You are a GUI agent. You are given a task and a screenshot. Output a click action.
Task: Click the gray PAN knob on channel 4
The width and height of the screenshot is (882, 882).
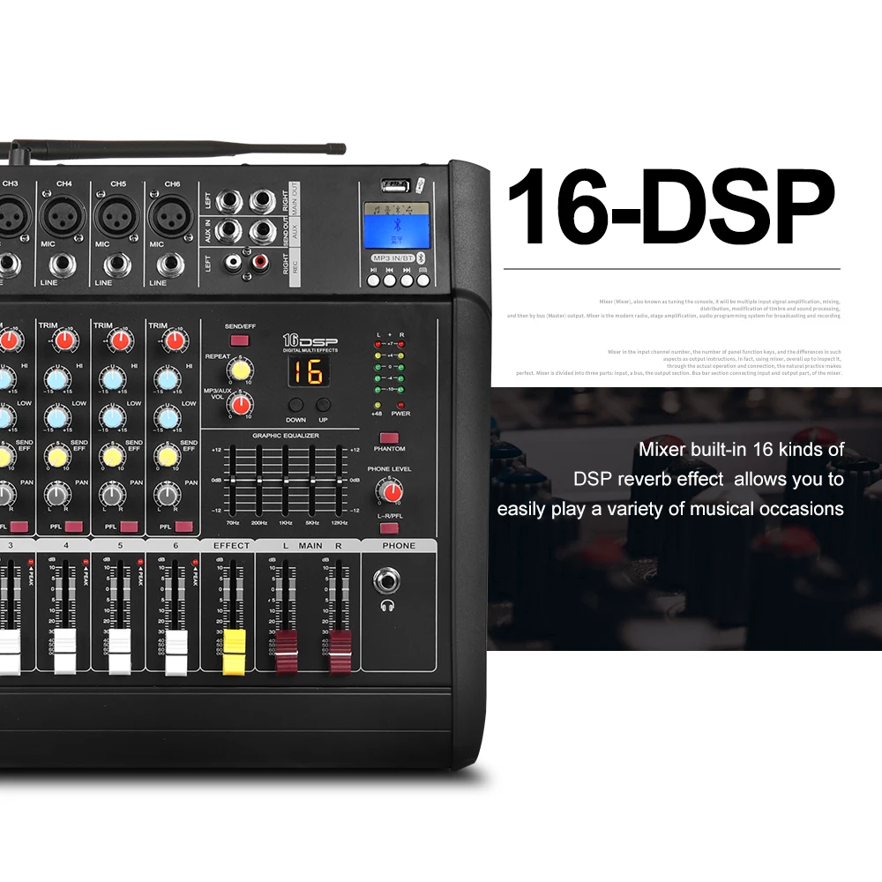[x=58, y=495]
